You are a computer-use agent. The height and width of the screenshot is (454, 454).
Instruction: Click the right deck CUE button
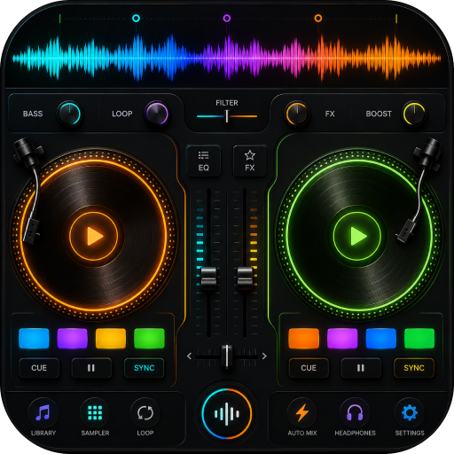pos(309,368)
